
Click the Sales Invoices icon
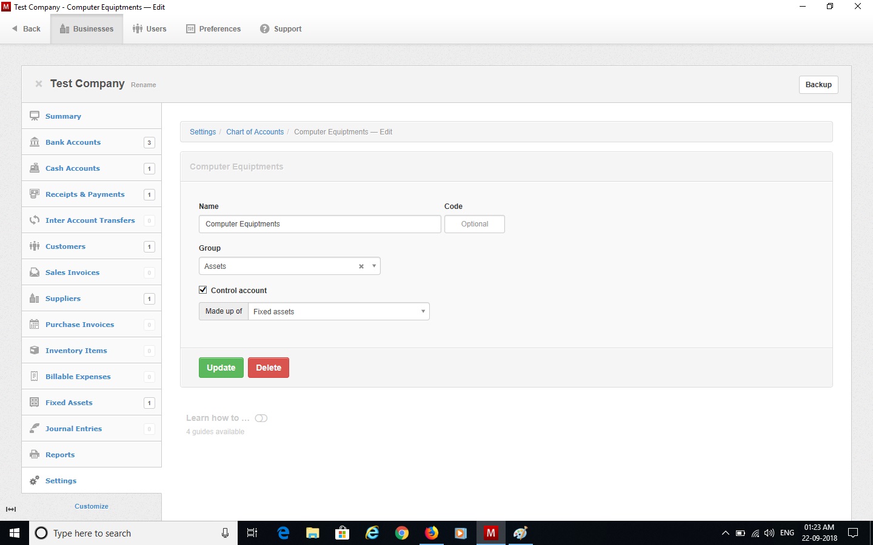[x=35, y=272]
